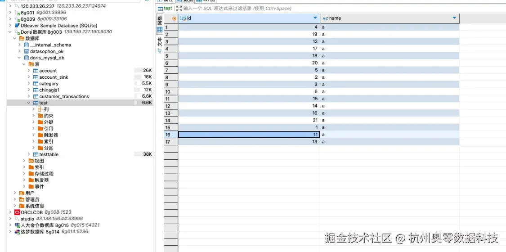Click the studio connection icon
This screenshot has width=506, height=252.
[17, 219]
